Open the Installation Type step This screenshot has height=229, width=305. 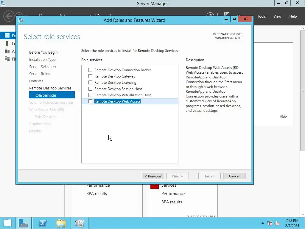[x=42, y=59]
